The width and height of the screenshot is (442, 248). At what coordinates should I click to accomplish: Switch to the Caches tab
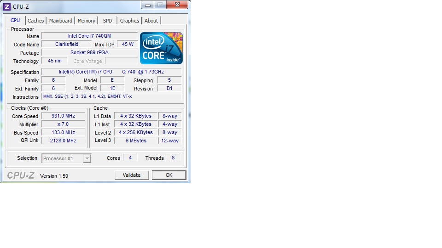[x=35, y=21]
